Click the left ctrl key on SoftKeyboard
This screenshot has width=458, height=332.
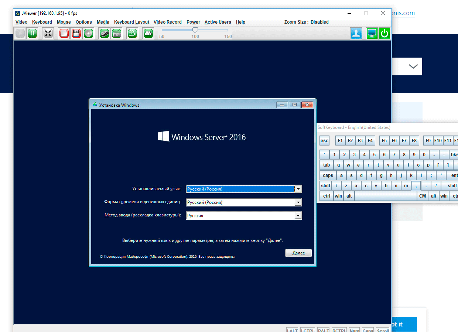[x=327, y=196]
